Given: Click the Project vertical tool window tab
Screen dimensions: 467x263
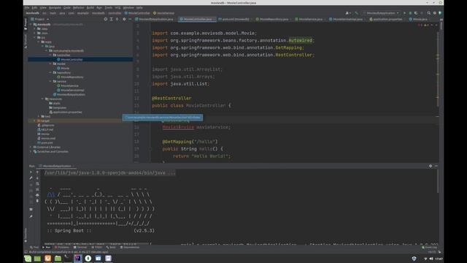Looking at the screenshot, I should tap(26, 24).
